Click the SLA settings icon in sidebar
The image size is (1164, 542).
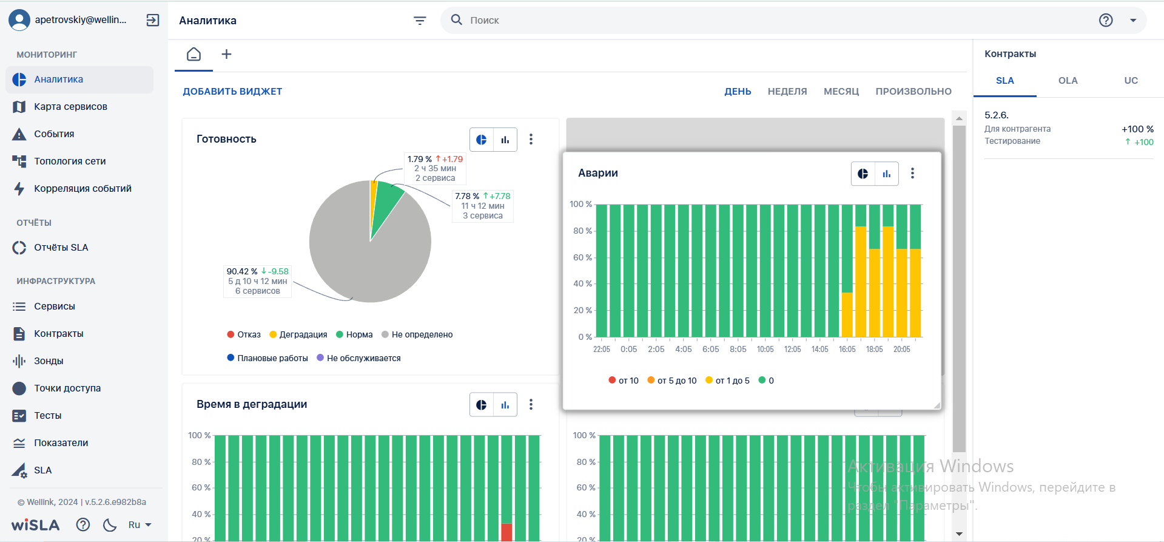(19, 470)
